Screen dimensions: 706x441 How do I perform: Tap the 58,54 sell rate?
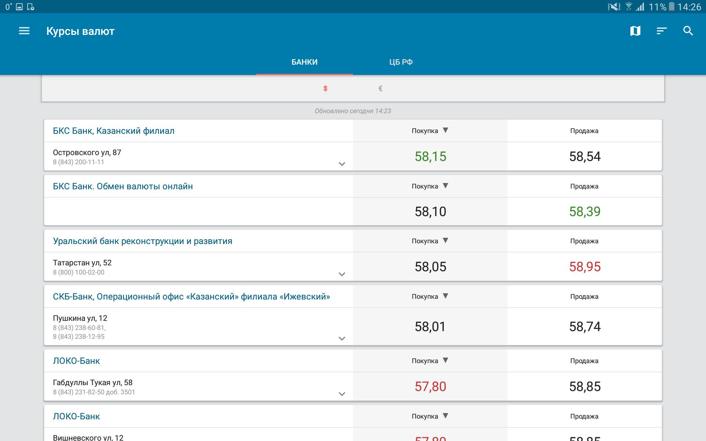coord(585,157)
